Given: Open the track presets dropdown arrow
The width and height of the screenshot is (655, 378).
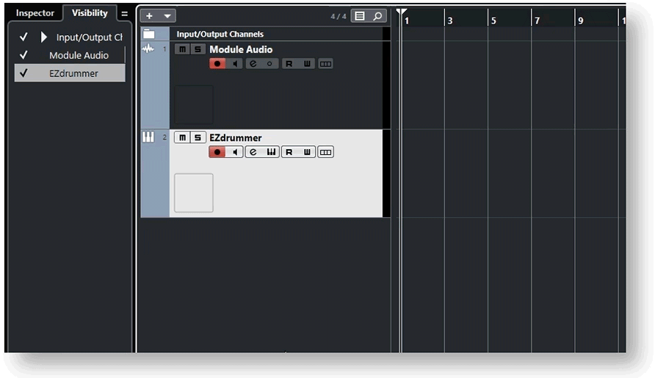Looking at the screenshot, I should pyautogui.click(x=167, y=16).
